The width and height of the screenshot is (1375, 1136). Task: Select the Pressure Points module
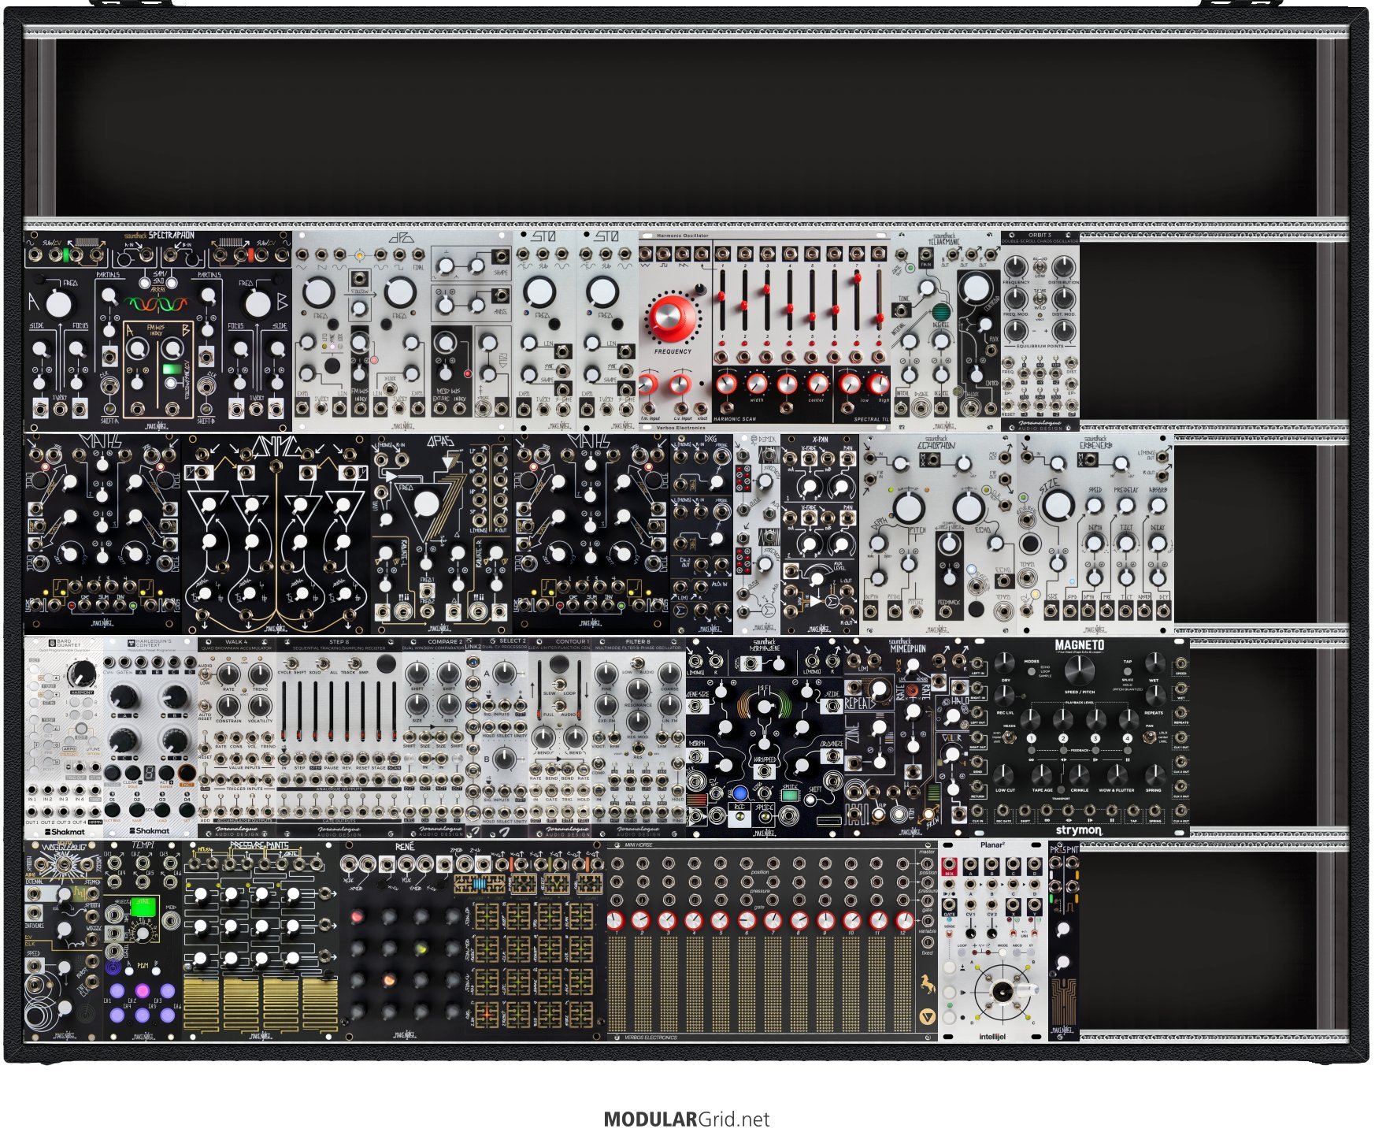261,941
